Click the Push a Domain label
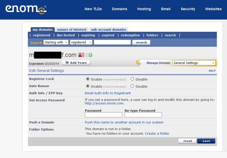 click(x=41, y=122)
